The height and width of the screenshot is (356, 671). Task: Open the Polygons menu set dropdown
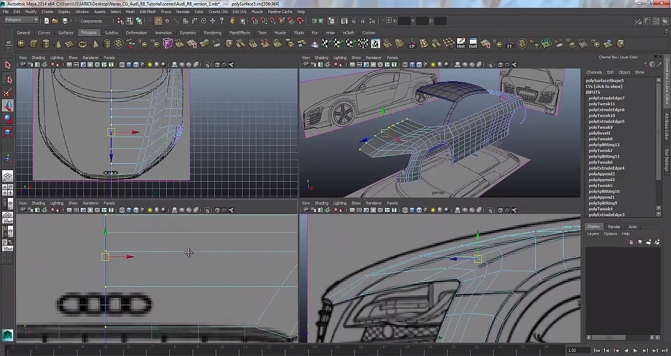[21, 20]
